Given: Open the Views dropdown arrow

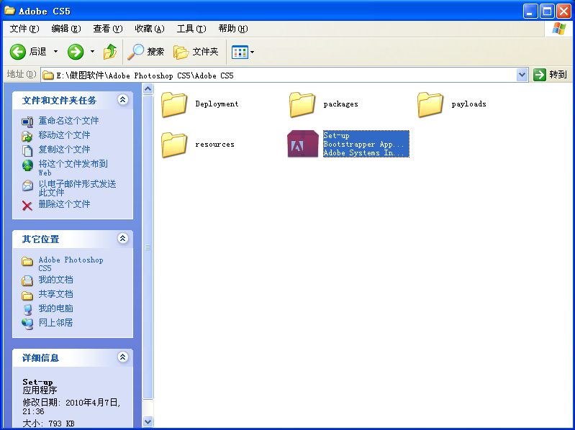Looking at the screenshot, I should point(253,52).
